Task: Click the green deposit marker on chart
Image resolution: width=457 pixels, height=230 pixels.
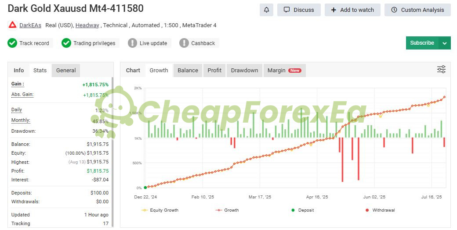Action: 145,188
